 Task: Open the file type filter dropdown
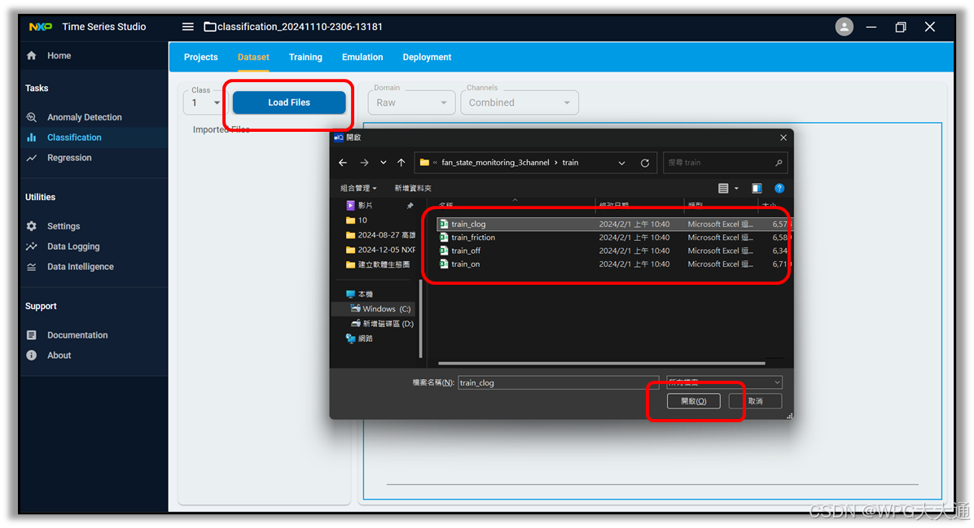click(x=724, y=382)
